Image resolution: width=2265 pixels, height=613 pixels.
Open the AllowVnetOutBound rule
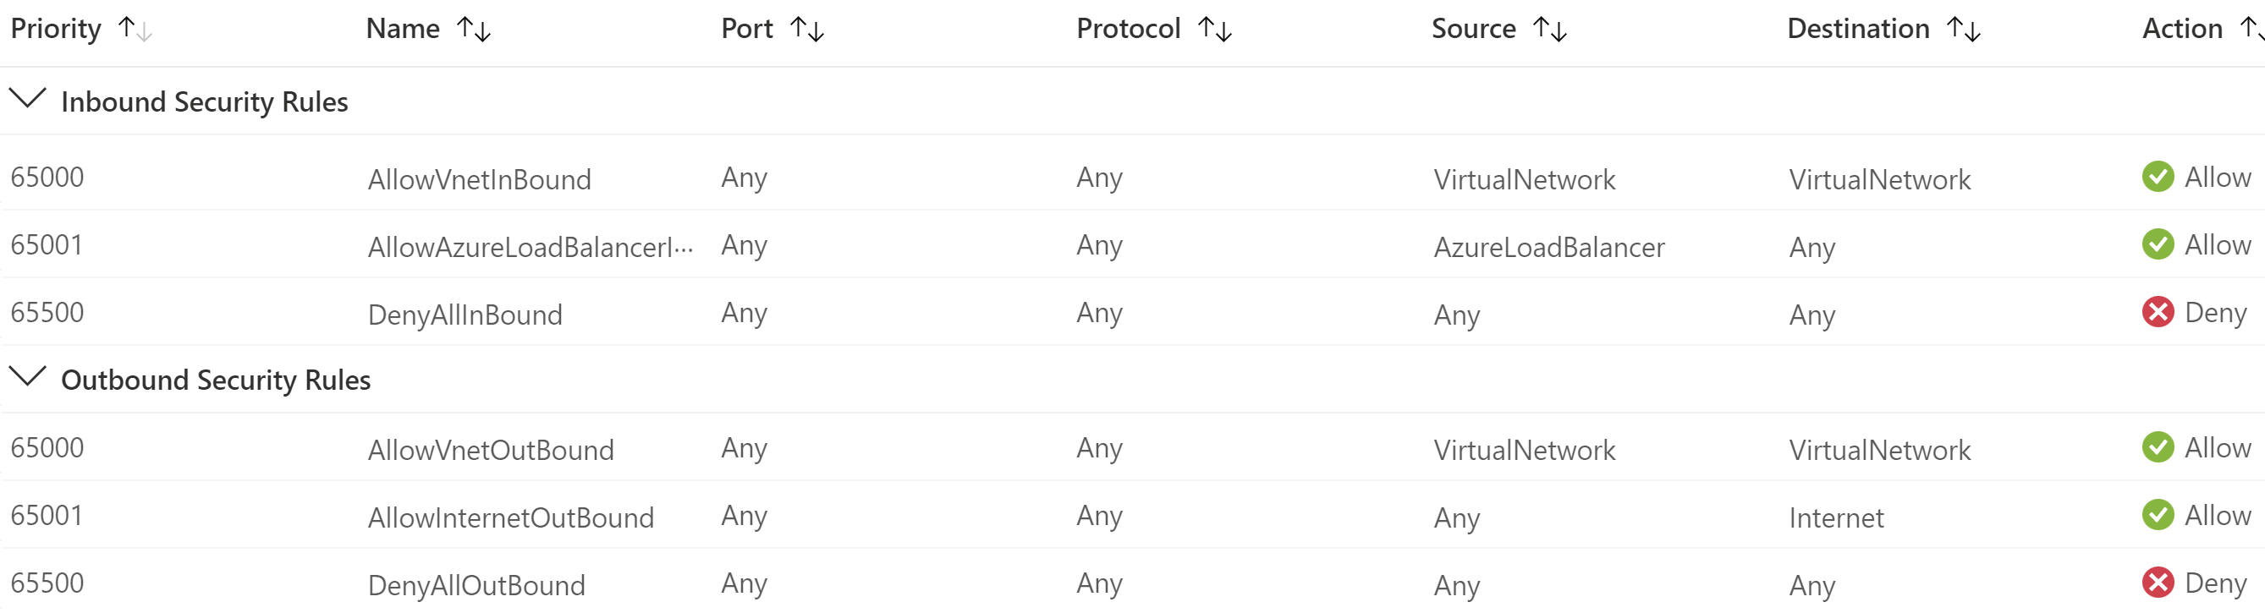tap(491, 451)
